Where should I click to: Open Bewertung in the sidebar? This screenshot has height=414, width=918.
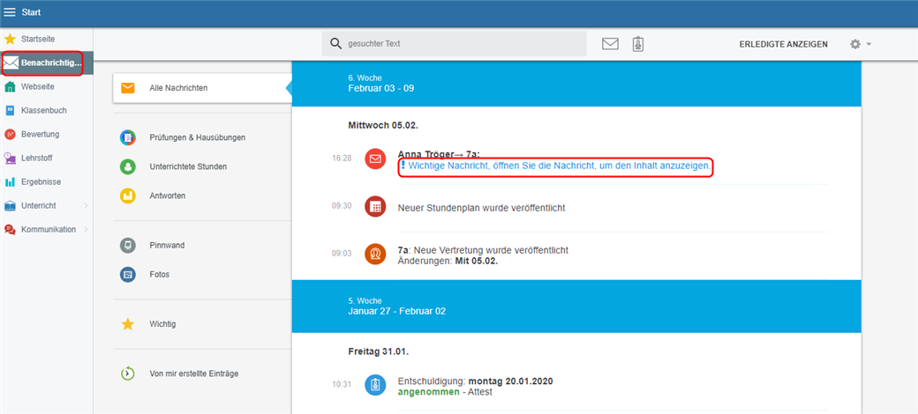[x=46, y=134]
